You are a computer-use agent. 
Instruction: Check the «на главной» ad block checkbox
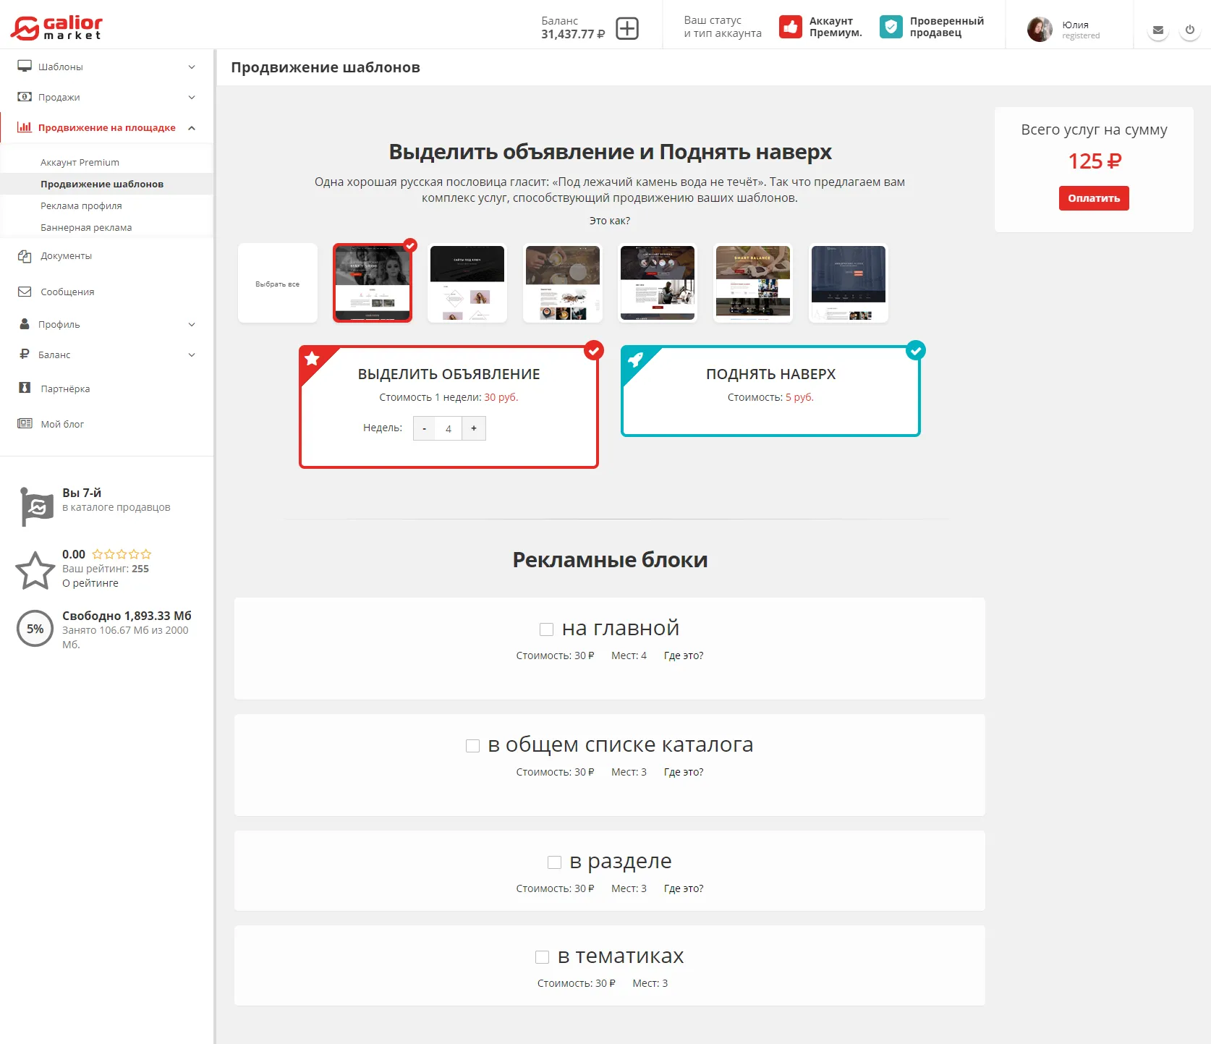click(x=546, y=629)
